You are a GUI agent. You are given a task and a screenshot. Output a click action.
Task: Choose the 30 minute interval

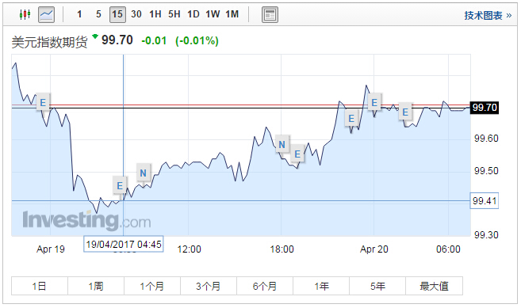coord(136,14)
